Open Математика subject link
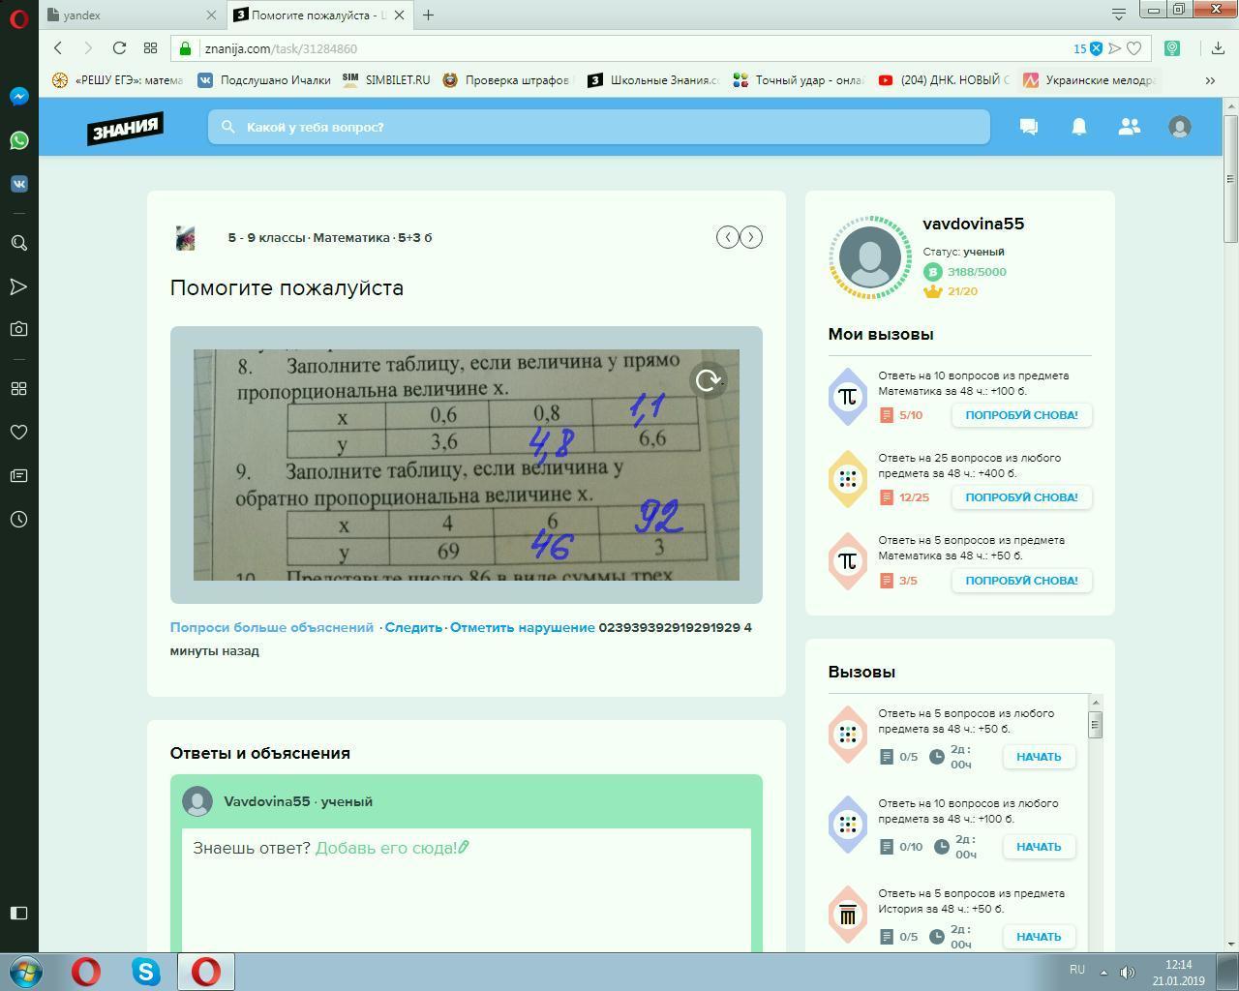Viewport: 1239px width, 991px height. (351, 237)
